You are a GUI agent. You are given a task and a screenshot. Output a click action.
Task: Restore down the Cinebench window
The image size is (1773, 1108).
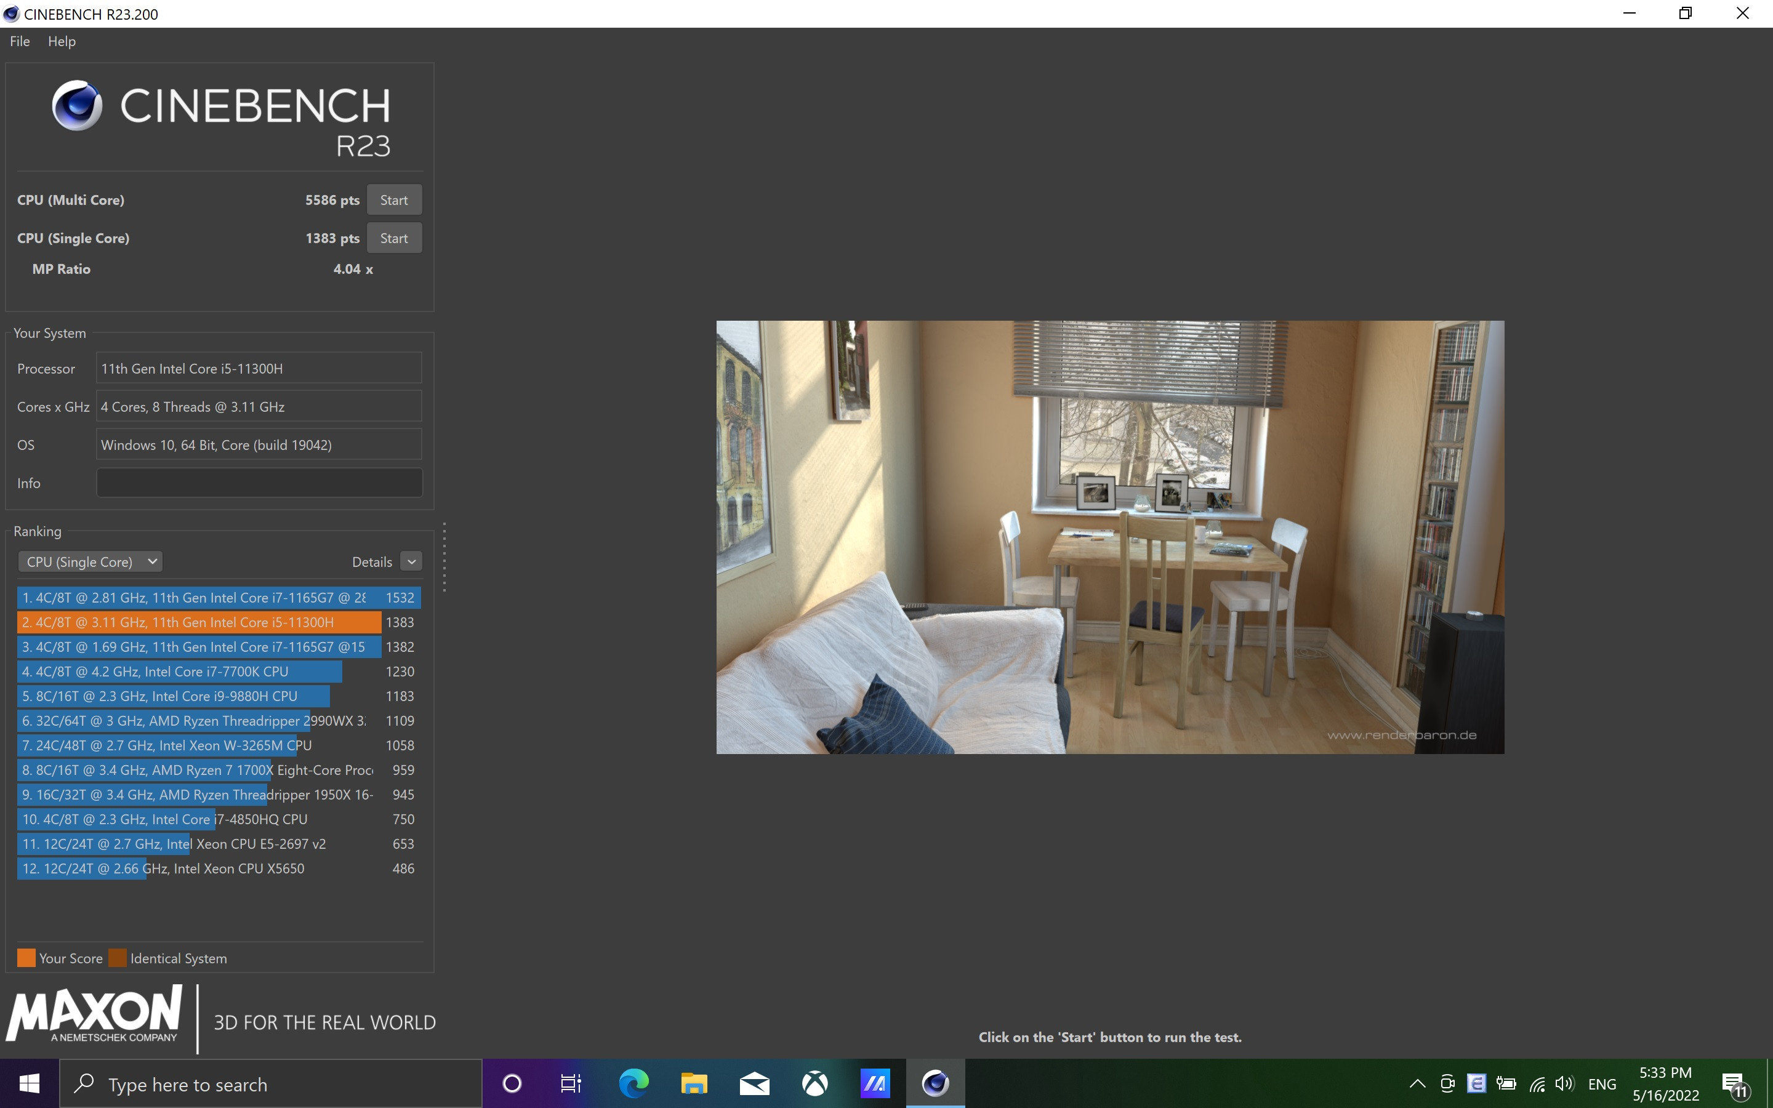click(x=1685, y=13)
